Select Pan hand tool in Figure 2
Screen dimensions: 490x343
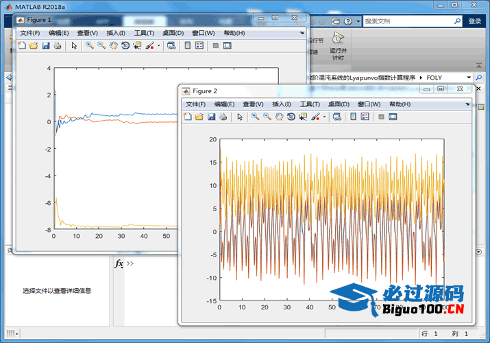point(279,117)
